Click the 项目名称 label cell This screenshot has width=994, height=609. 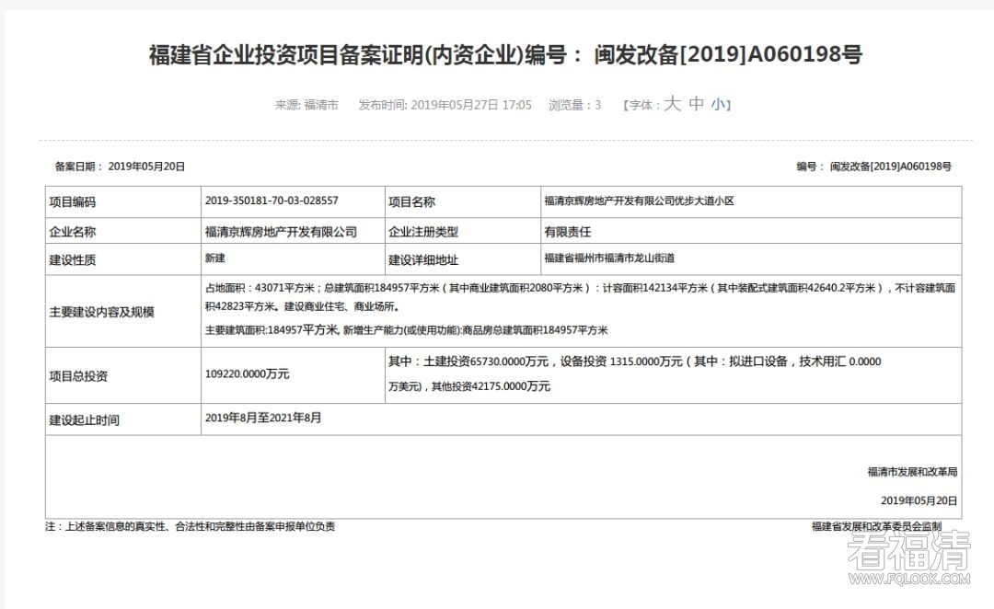click(x=463, y=202)
